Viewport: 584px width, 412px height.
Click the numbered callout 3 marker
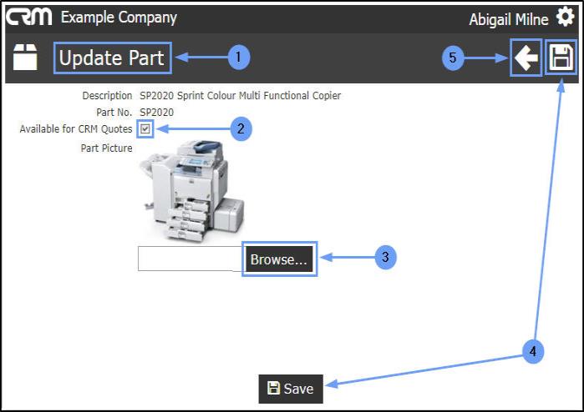click(x=384, y=258)
